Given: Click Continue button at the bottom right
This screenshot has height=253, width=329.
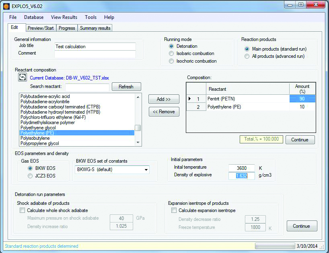Looking at the screenshot, I should tap(302, 226).
